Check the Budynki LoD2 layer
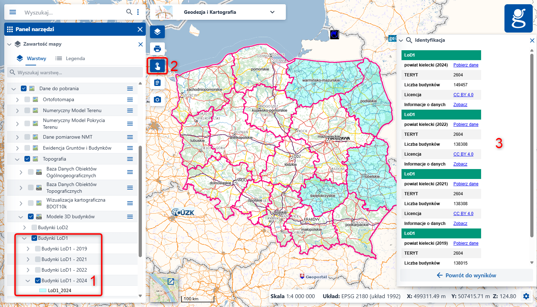This screenshot has width=537, height=307. 34,227
